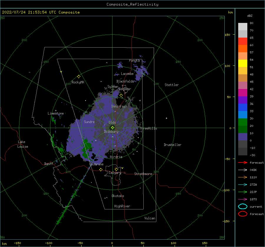
Task: Click the Composite_Reflectivity title
Action: tap(132, 4)
